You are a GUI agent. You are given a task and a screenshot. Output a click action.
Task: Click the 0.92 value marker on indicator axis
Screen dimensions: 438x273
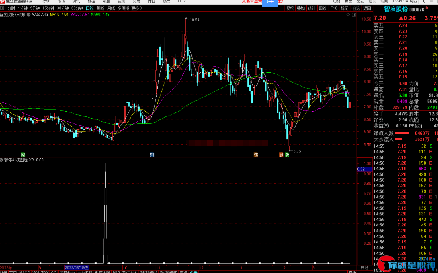[365, 169]
